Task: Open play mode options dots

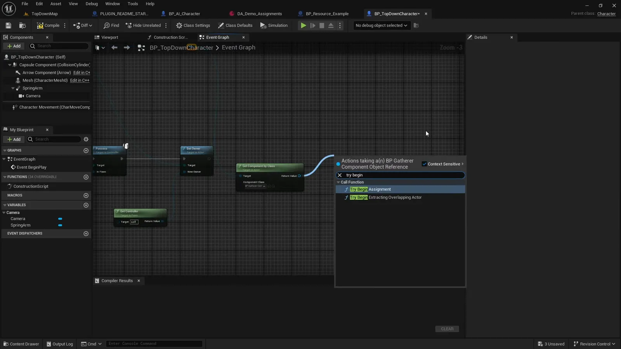Action: click(340, 26)
